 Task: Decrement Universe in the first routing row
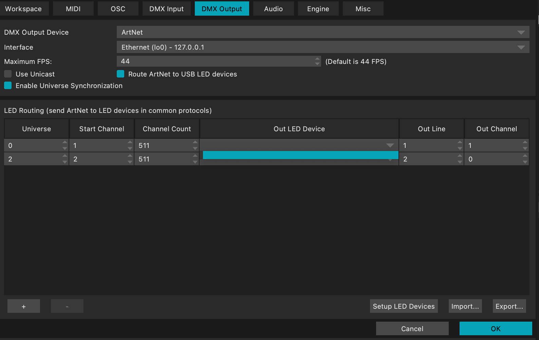point(65,149)
